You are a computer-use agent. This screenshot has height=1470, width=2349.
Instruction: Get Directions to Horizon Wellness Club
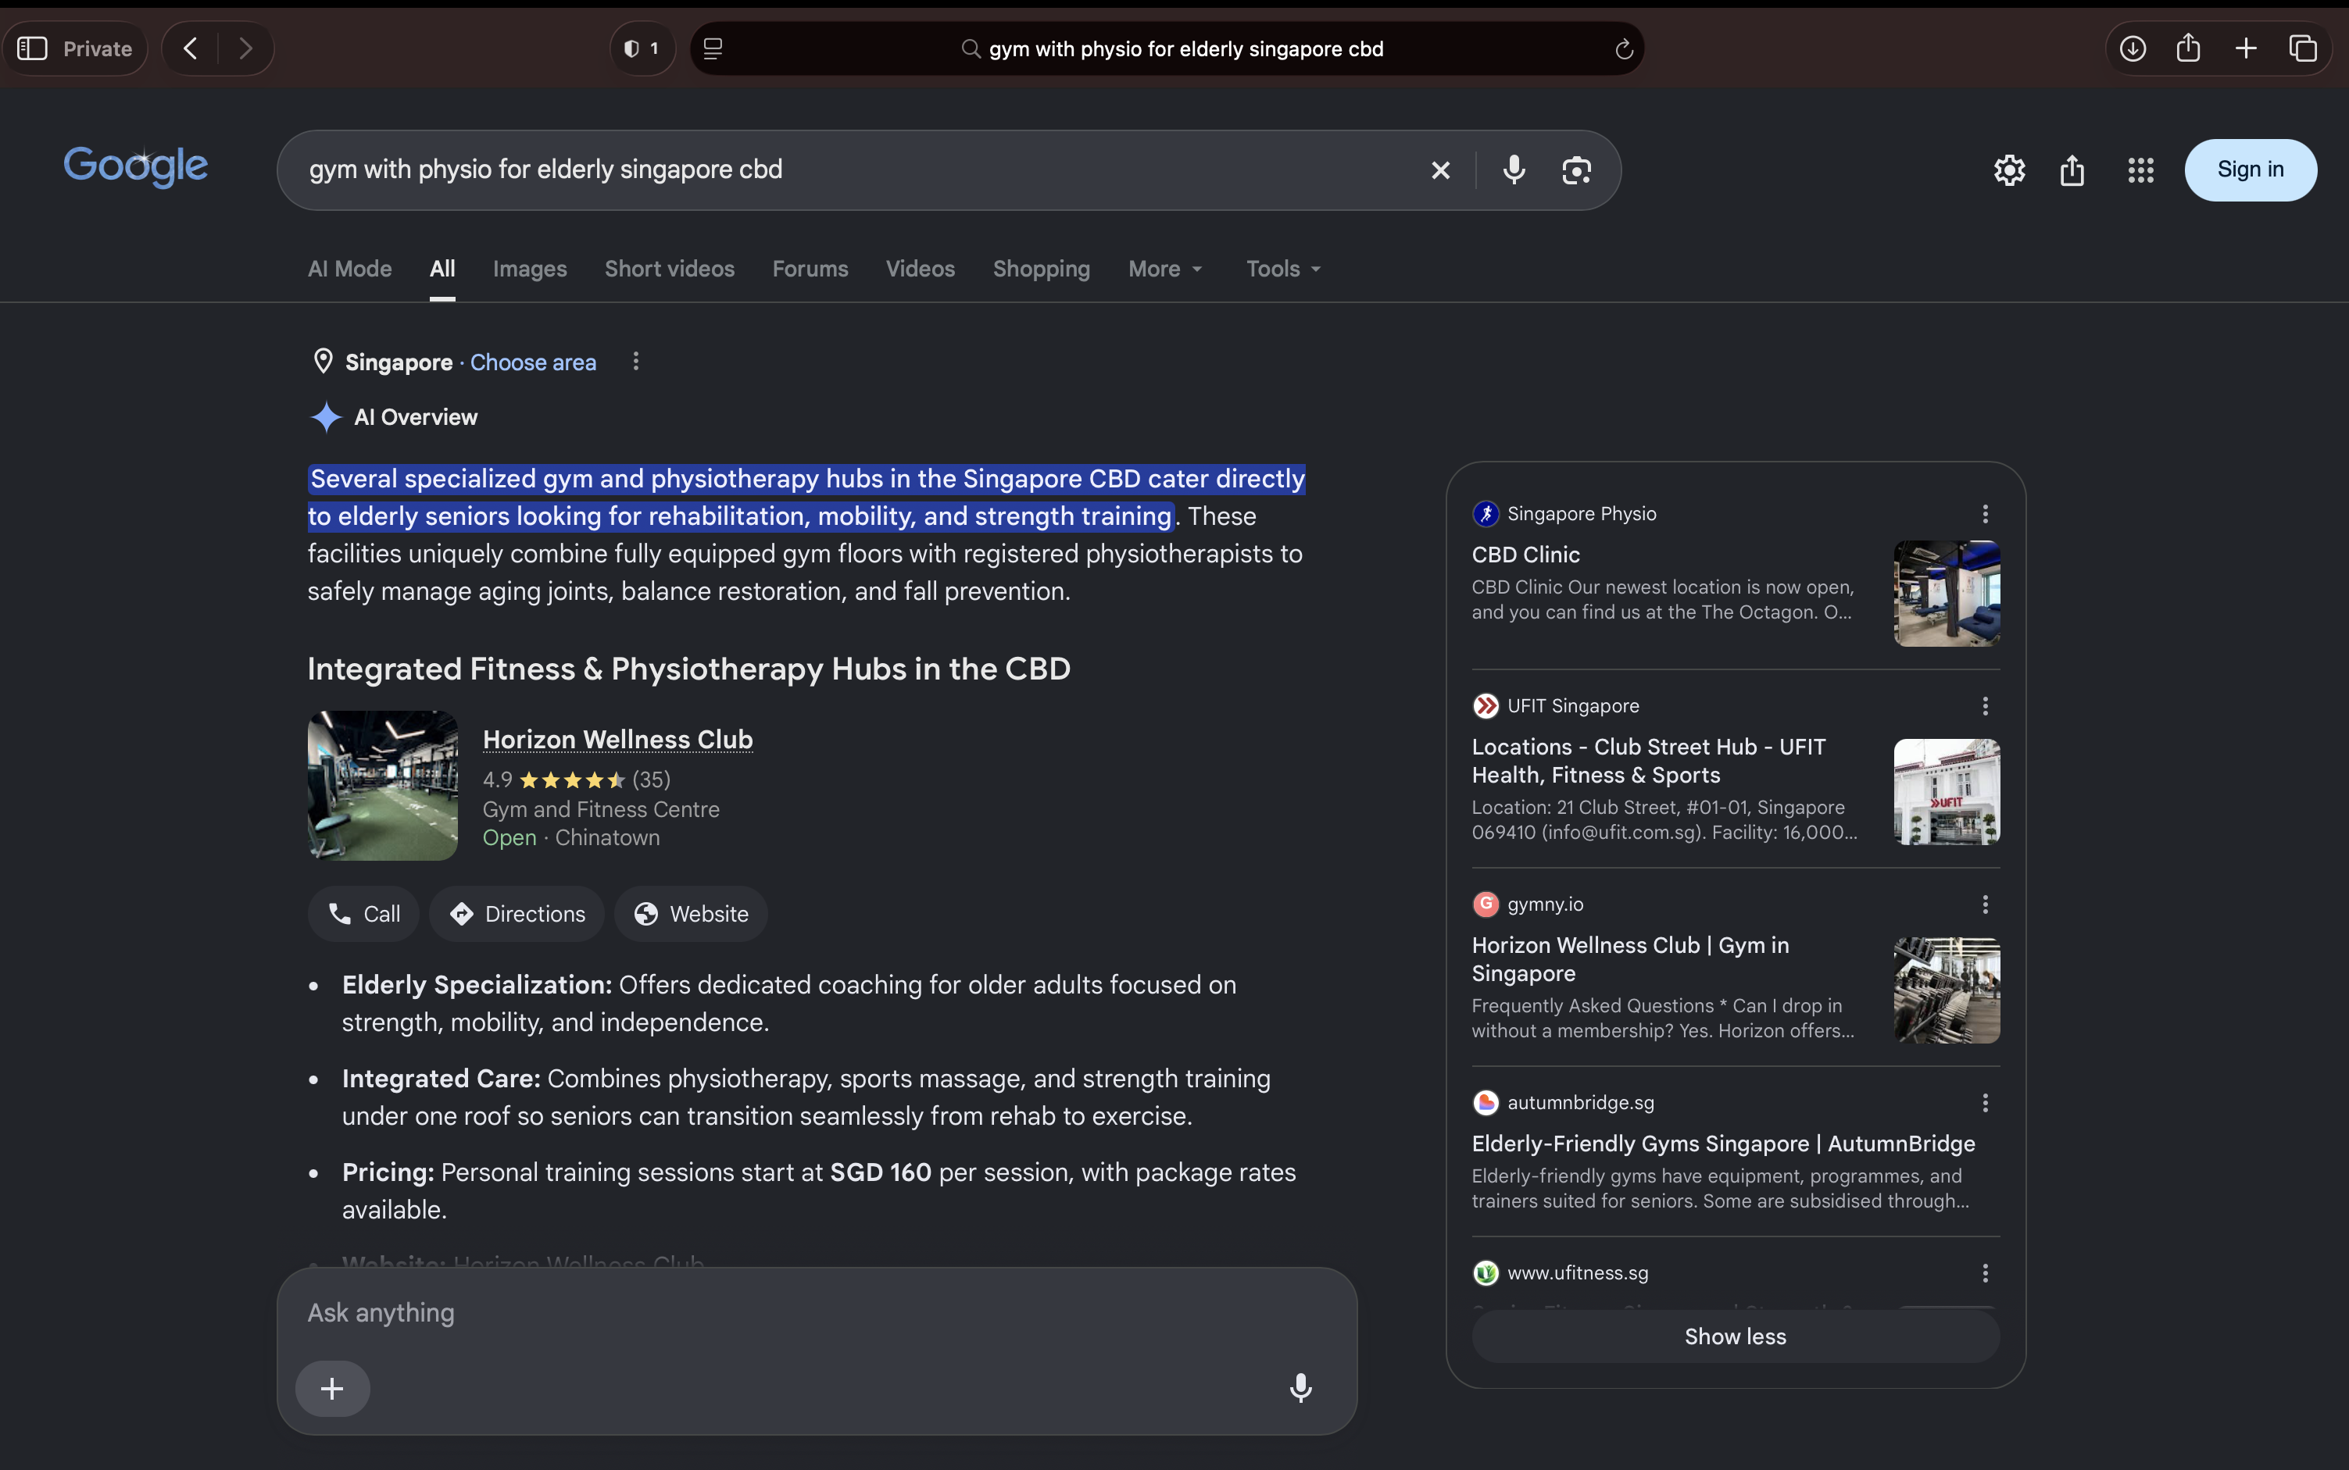(517, 914)
